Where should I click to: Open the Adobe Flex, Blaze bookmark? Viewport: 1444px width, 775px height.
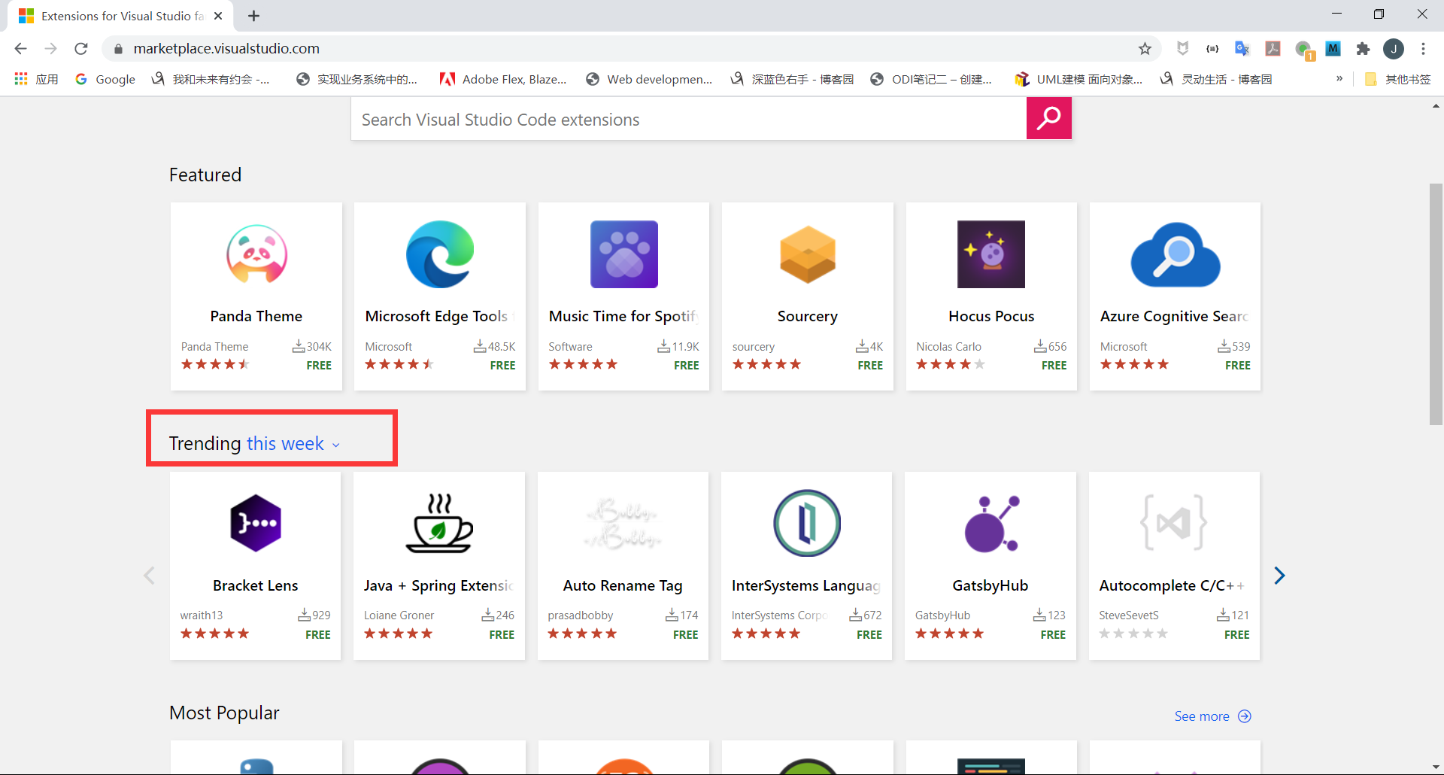pos(503,79)
